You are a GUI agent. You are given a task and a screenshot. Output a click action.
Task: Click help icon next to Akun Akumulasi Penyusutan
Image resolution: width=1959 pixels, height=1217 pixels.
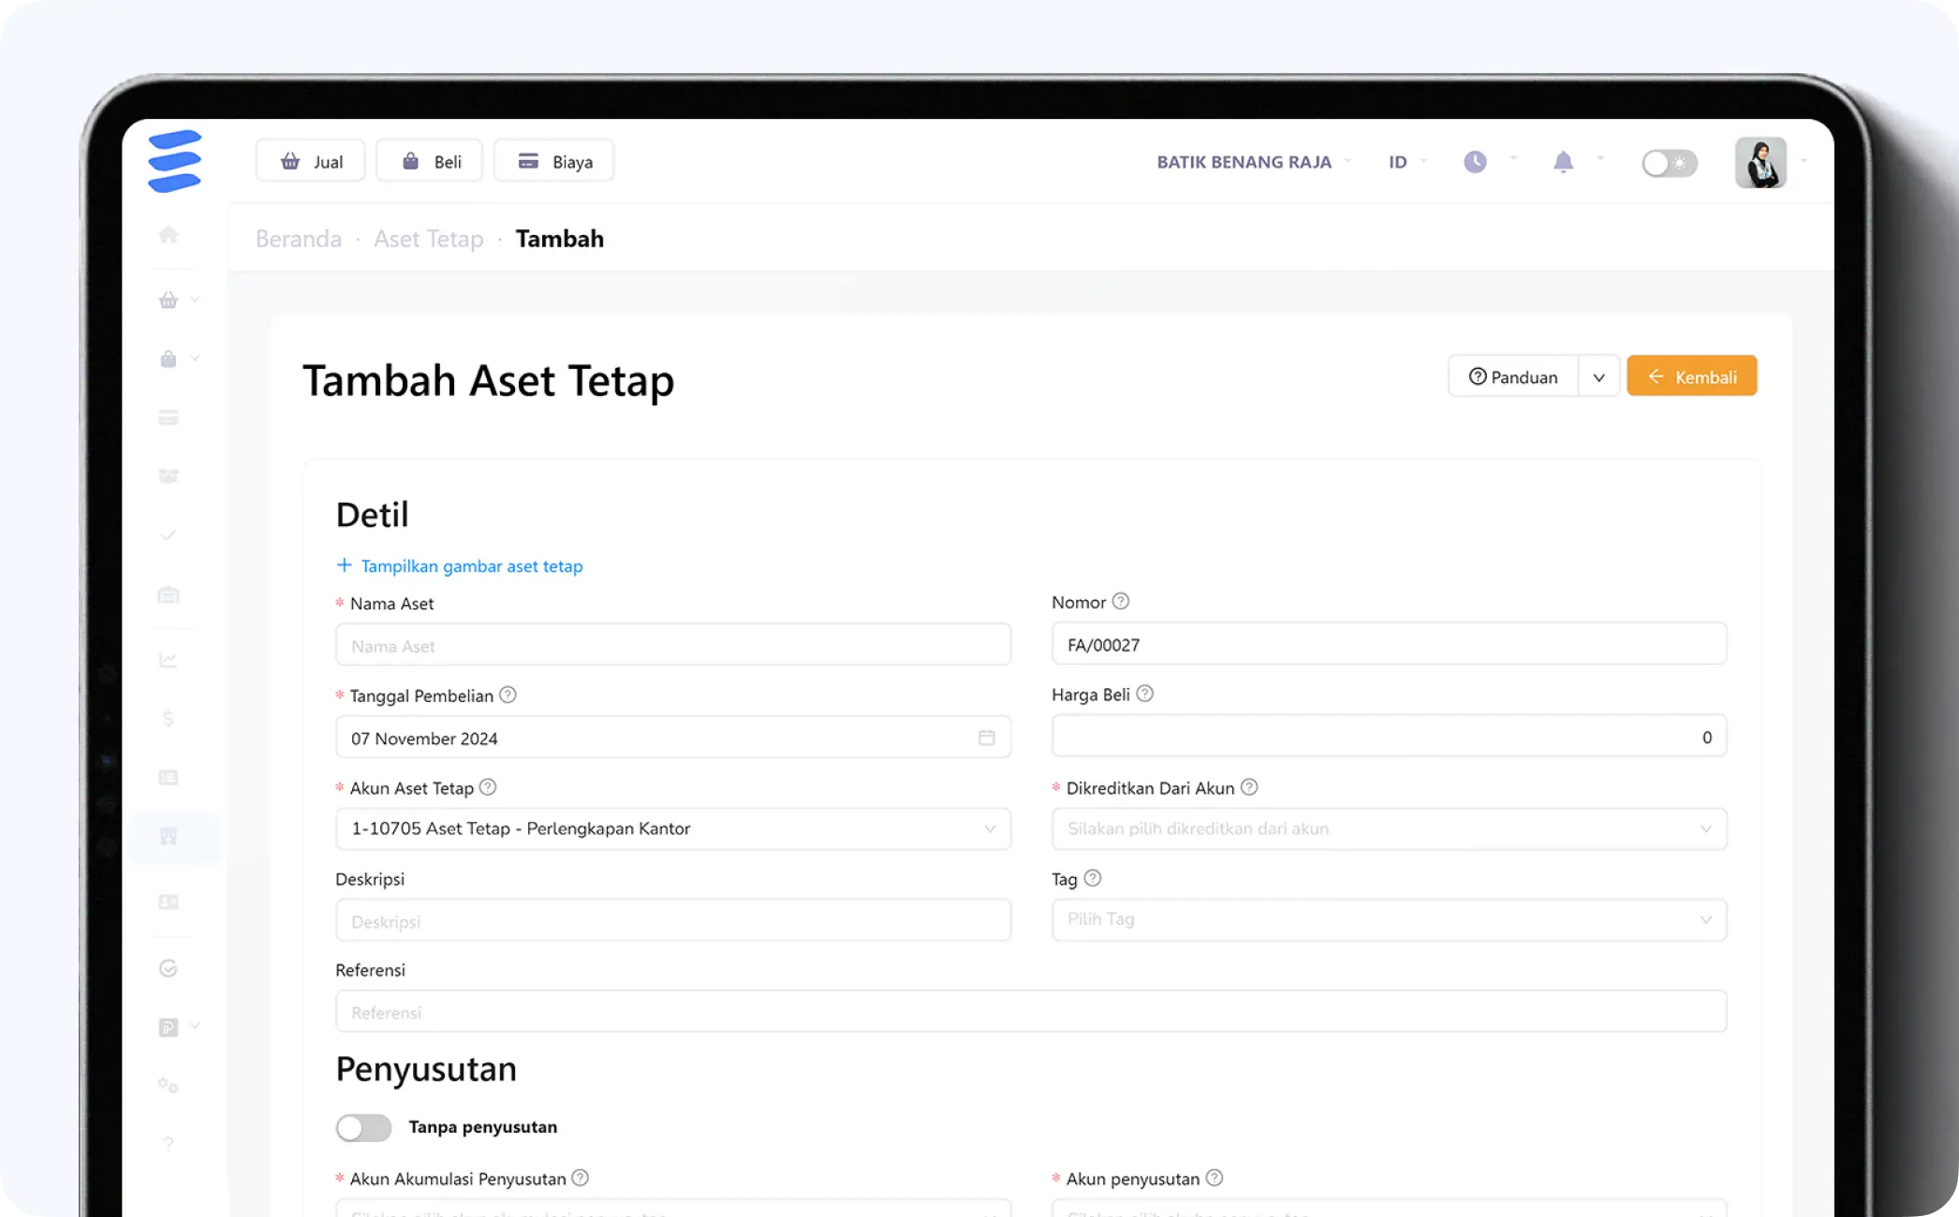(581, 1178)
